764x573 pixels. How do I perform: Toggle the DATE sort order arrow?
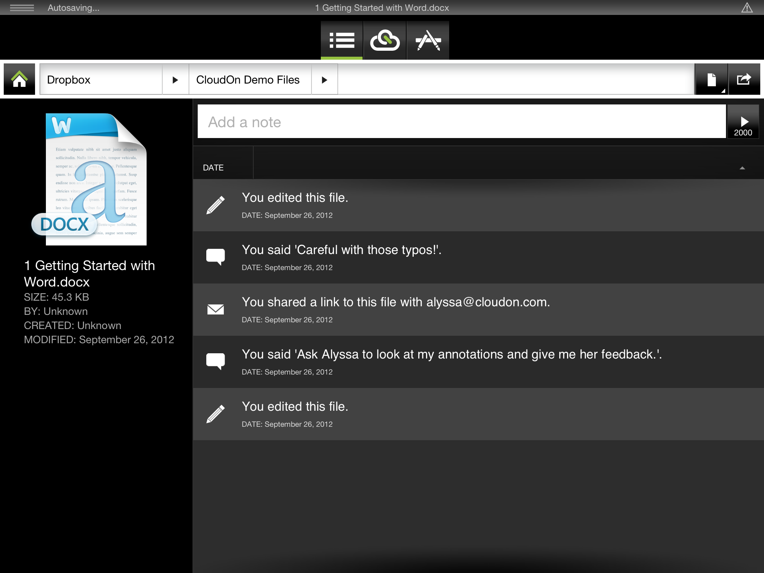point(742,168)
